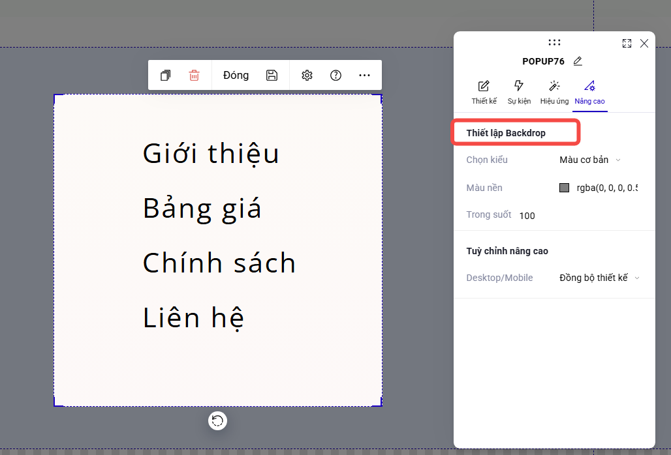Open help question mark icon
The image size is (671, 455).
coord(336,75)
